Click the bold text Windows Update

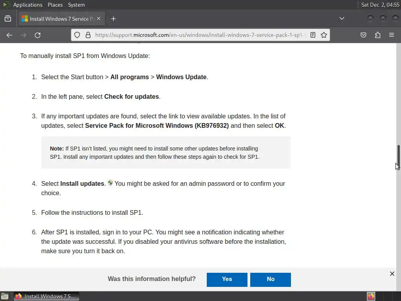[x=181, y=77]
